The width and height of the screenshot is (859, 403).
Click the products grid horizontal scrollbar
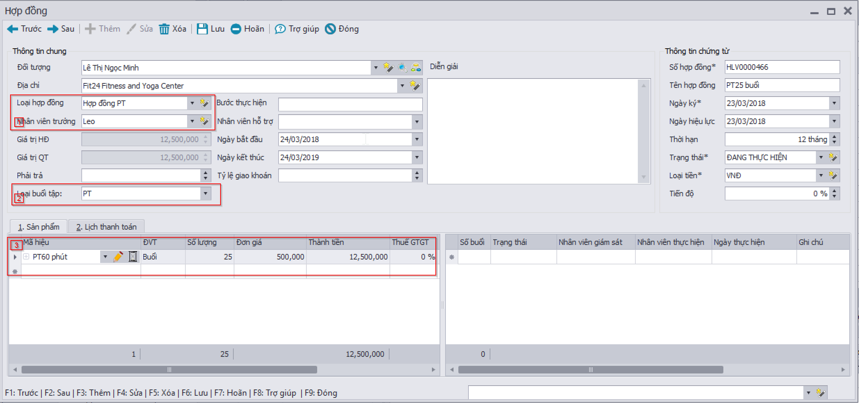tap(169, 370)
